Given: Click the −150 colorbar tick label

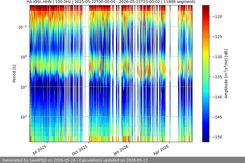Looking at the screenshot, I should pos(217,137).
